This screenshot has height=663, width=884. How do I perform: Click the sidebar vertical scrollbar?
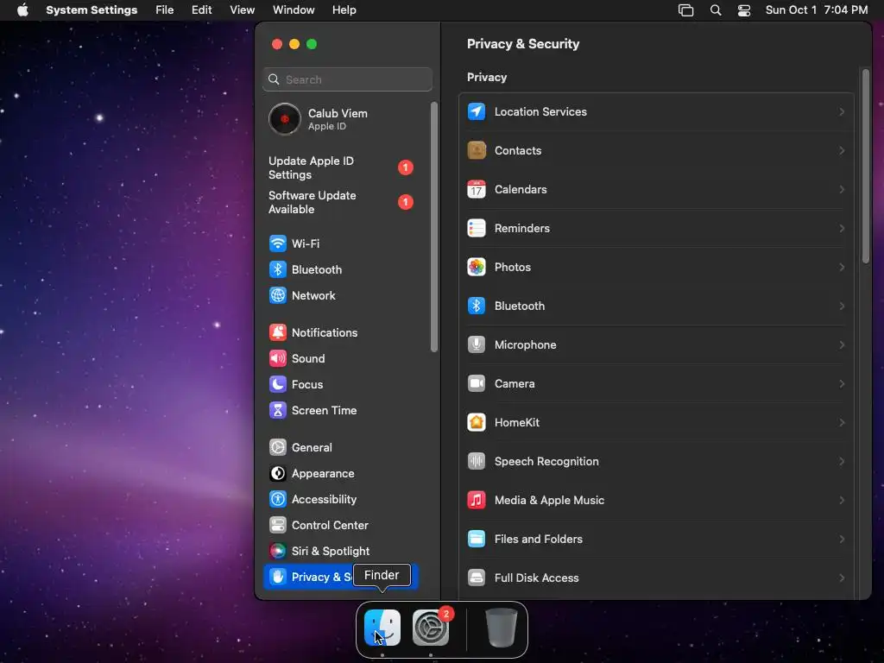(433, 227)
